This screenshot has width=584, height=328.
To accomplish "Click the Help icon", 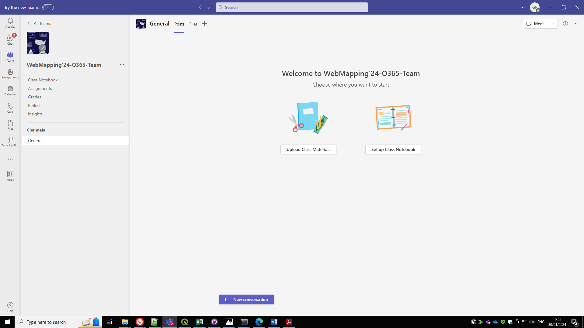I will click(10, 307).
